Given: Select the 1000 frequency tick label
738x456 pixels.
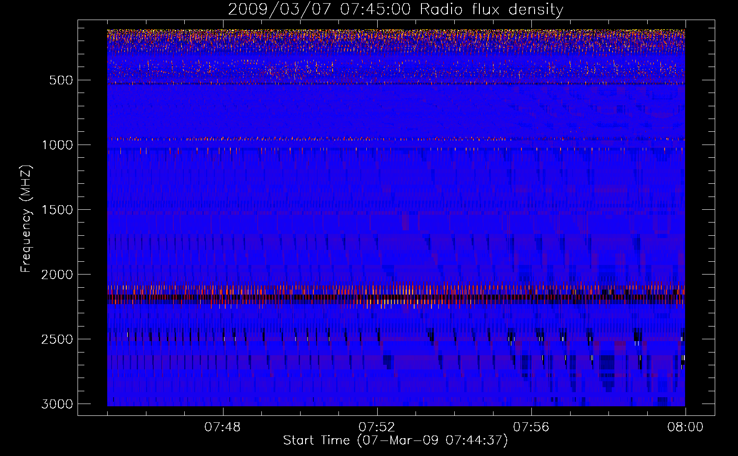Looking at the screenshot, I should (57, 145).
